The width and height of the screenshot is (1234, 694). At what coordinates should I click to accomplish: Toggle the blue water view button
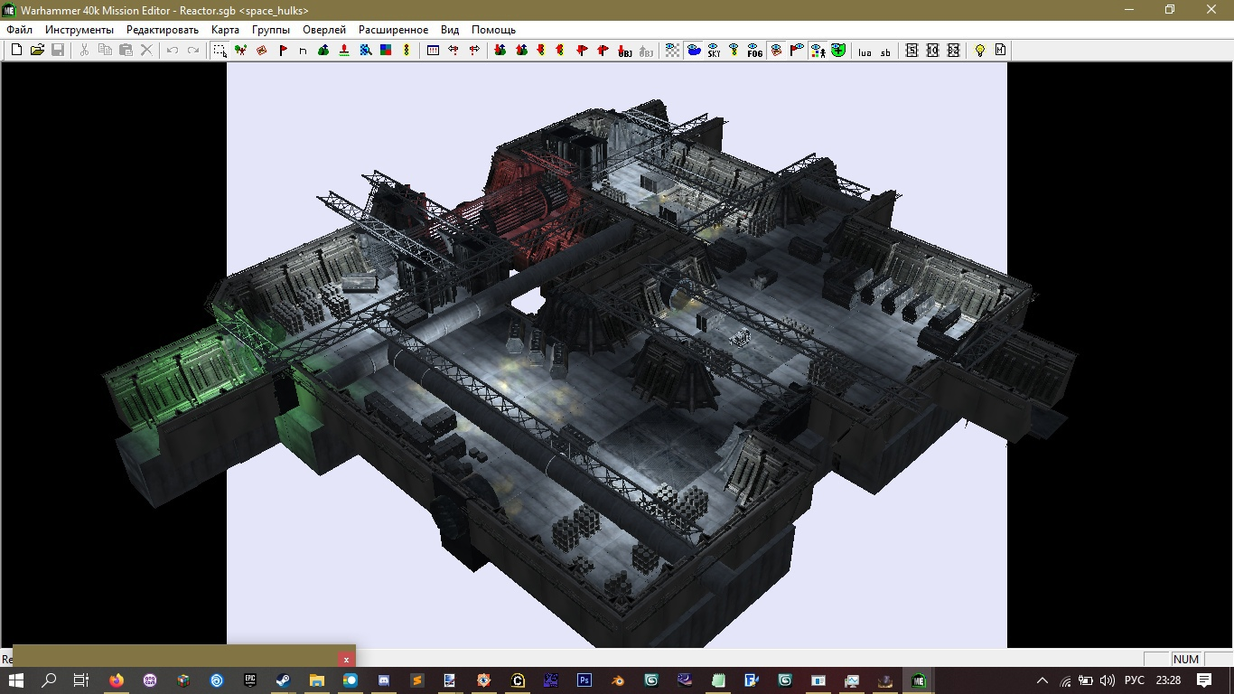[x=693, y=51]
